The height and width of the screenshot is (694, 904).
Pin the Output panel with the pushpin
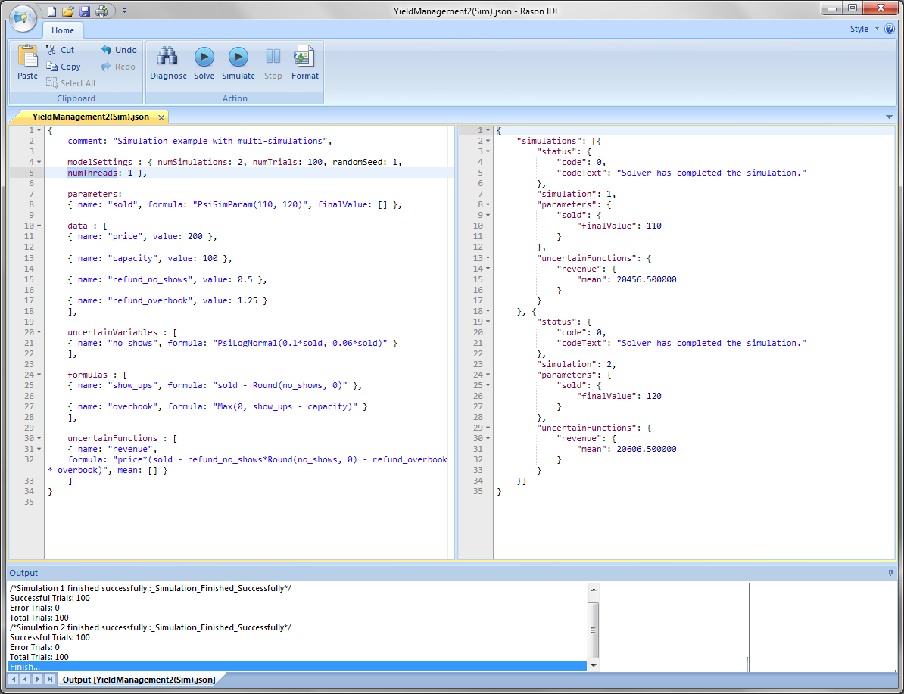[x=890, y=573]
